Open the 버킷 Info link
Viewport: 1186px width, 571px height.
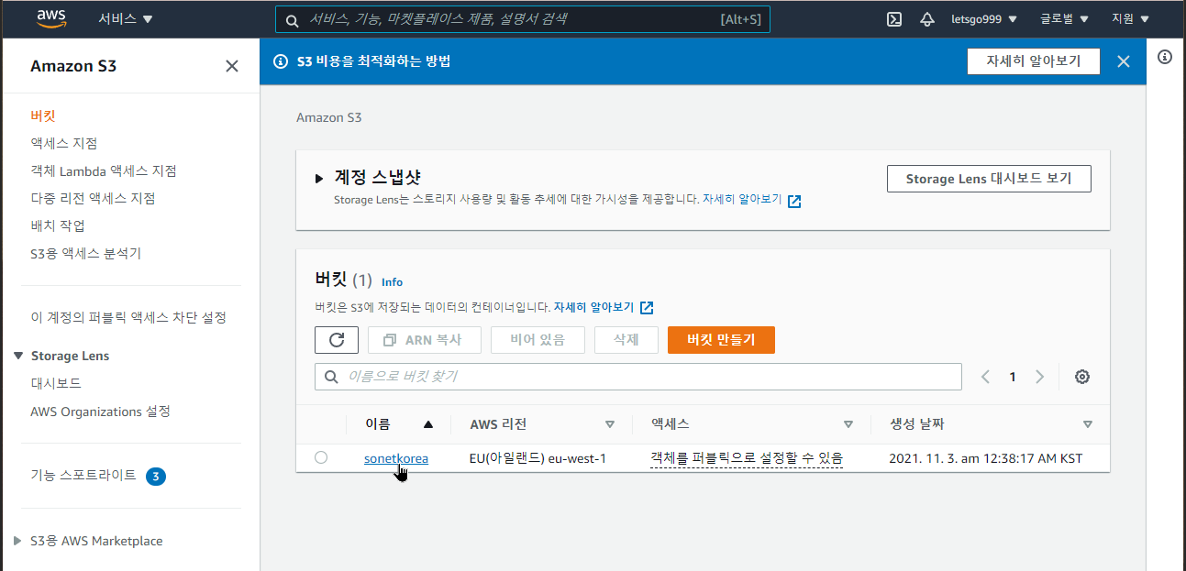coord(392,282)
